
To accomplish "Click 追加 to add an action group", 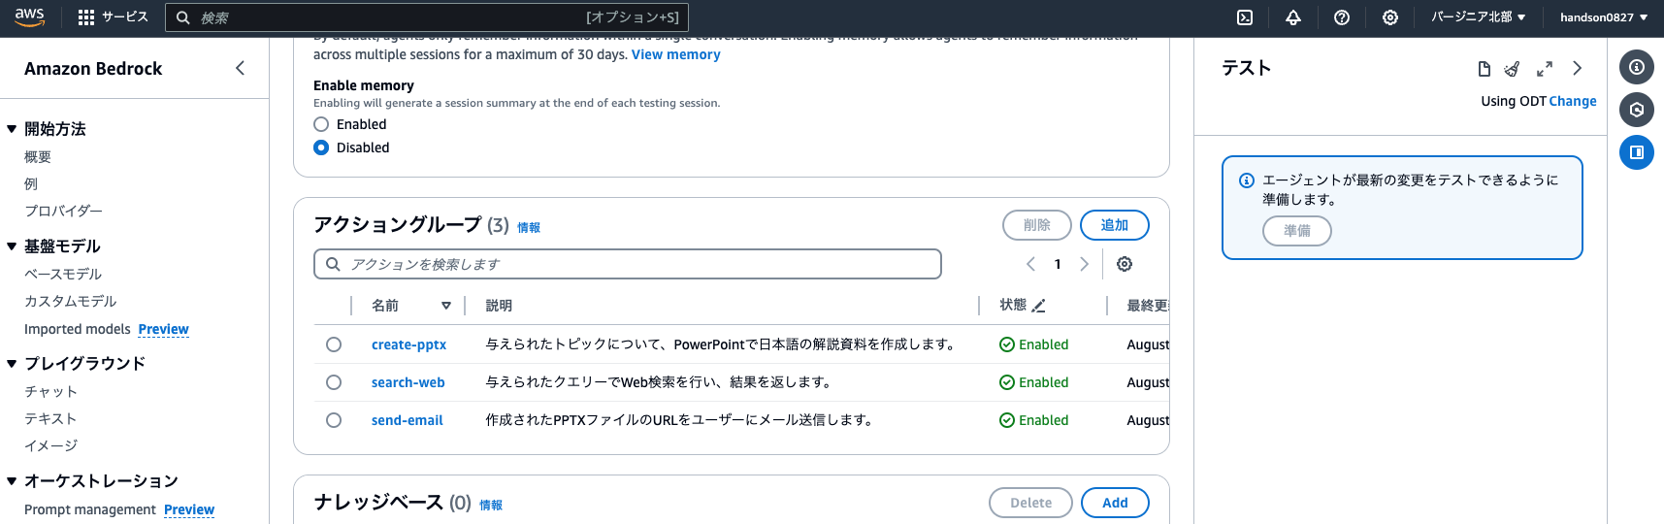I will [x=1115, y=225].
